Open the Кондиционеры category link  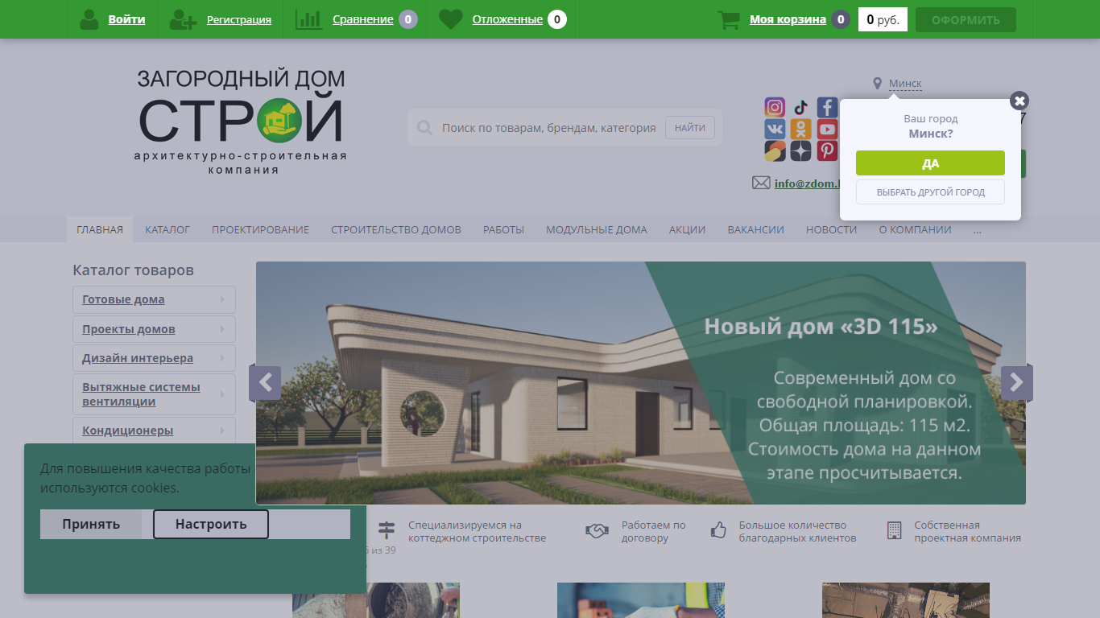[127, 431]
